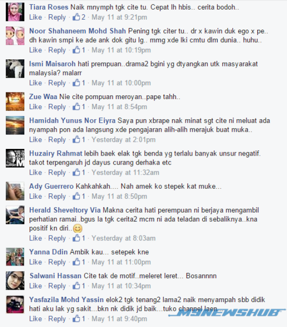Reply to Ady Guerrero's comment

57,196
